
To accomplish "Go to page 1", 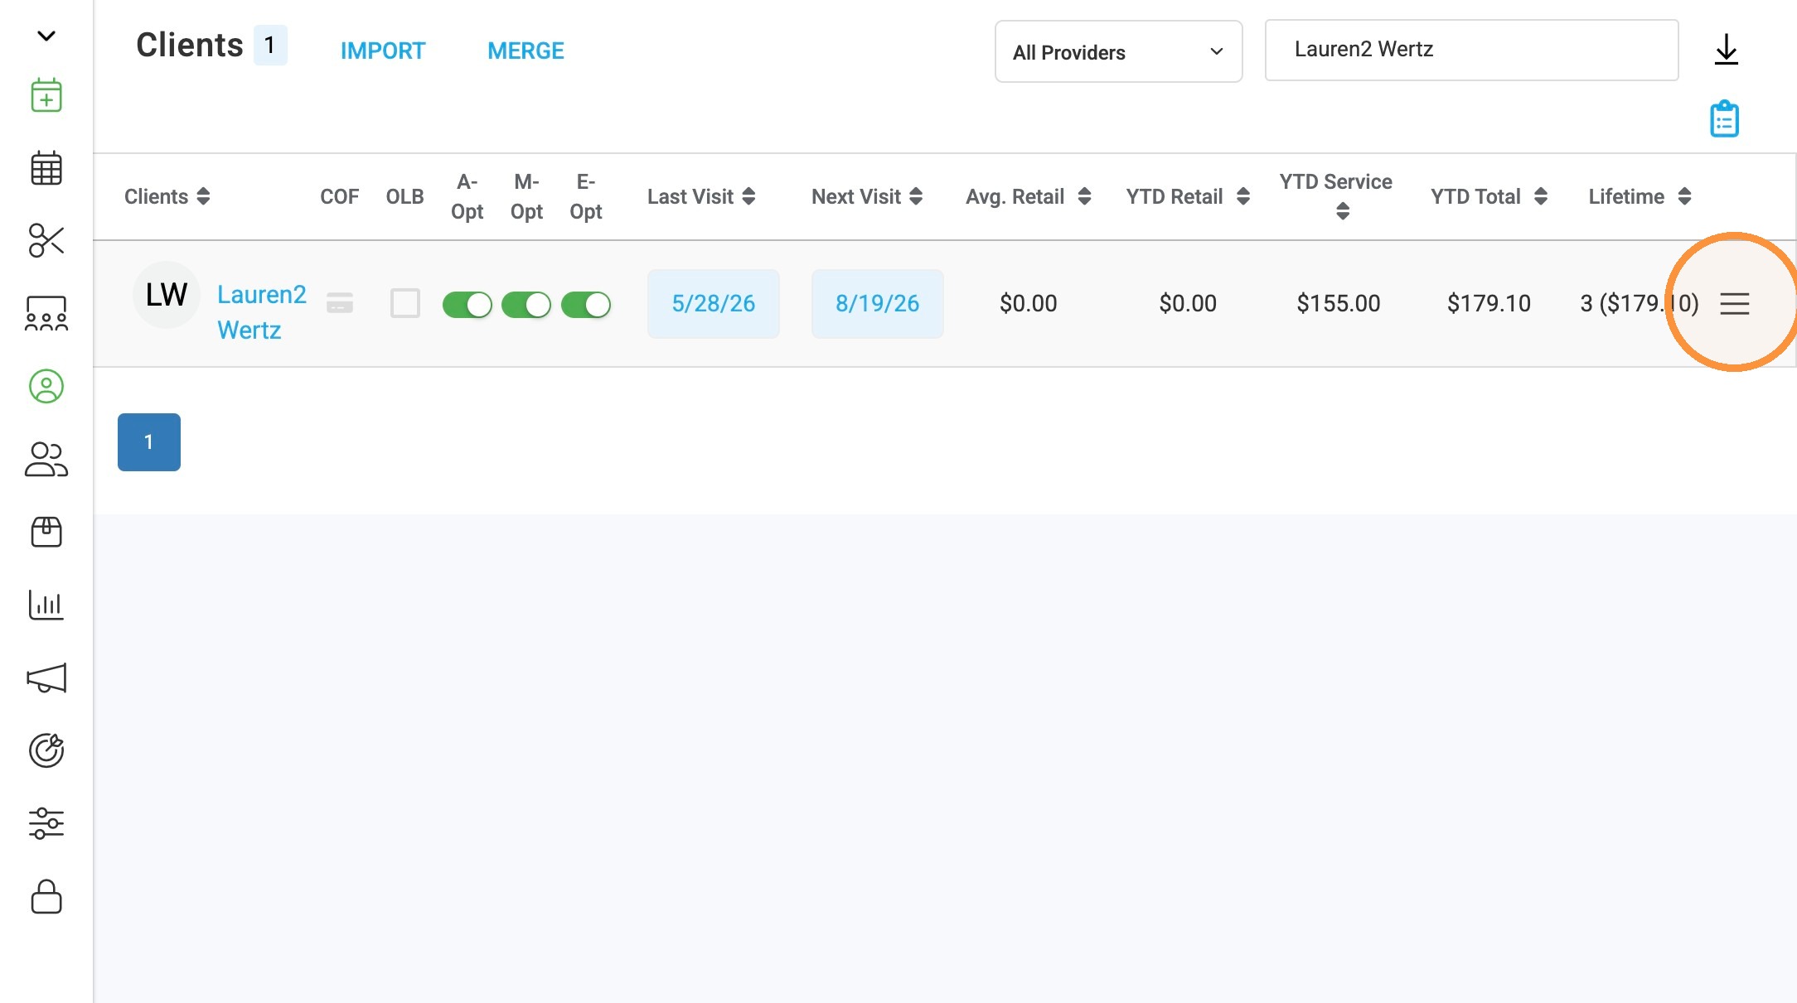I will tap(149, 442).
